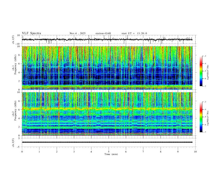Click the 'ch.3(V)' axis label
The image size is (220, 170).
(13, 142)
